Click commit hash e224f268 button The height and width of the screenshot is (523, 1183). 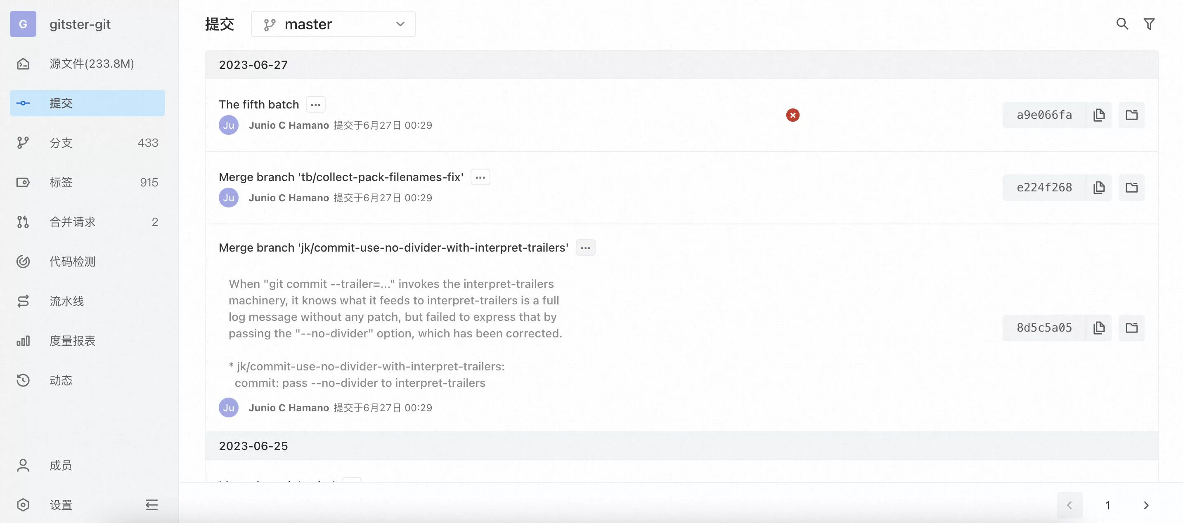(1044, 187)
